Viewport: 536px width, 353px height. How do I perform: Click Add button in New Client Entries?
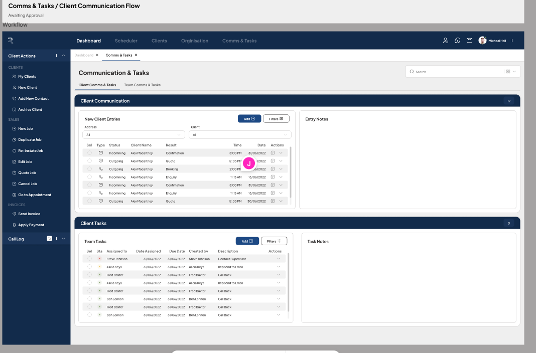[249, 119]
